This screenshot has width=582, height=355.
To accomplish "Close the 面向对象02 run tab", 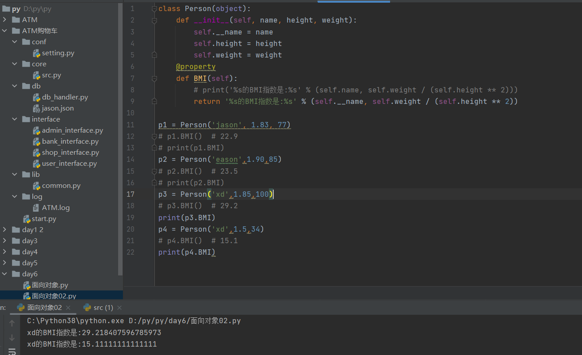I will [68, 308].
